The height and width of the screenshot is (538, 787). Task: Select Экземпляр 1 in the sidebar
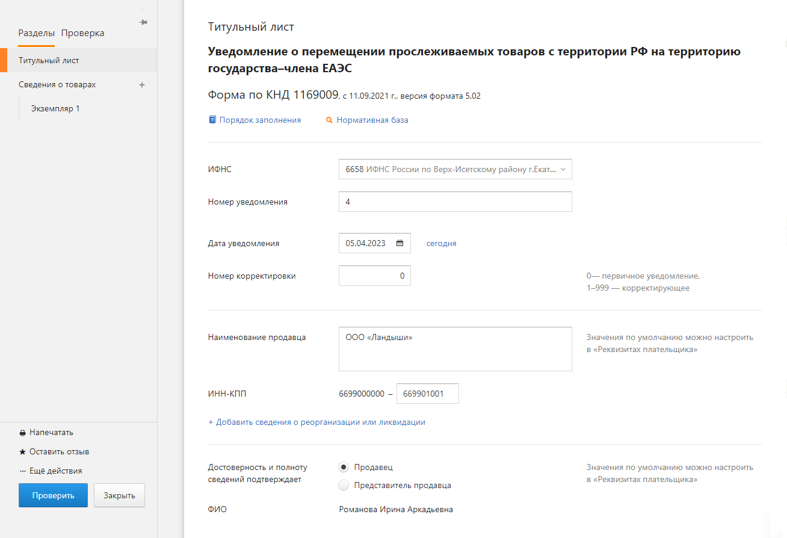coord(55,109)
